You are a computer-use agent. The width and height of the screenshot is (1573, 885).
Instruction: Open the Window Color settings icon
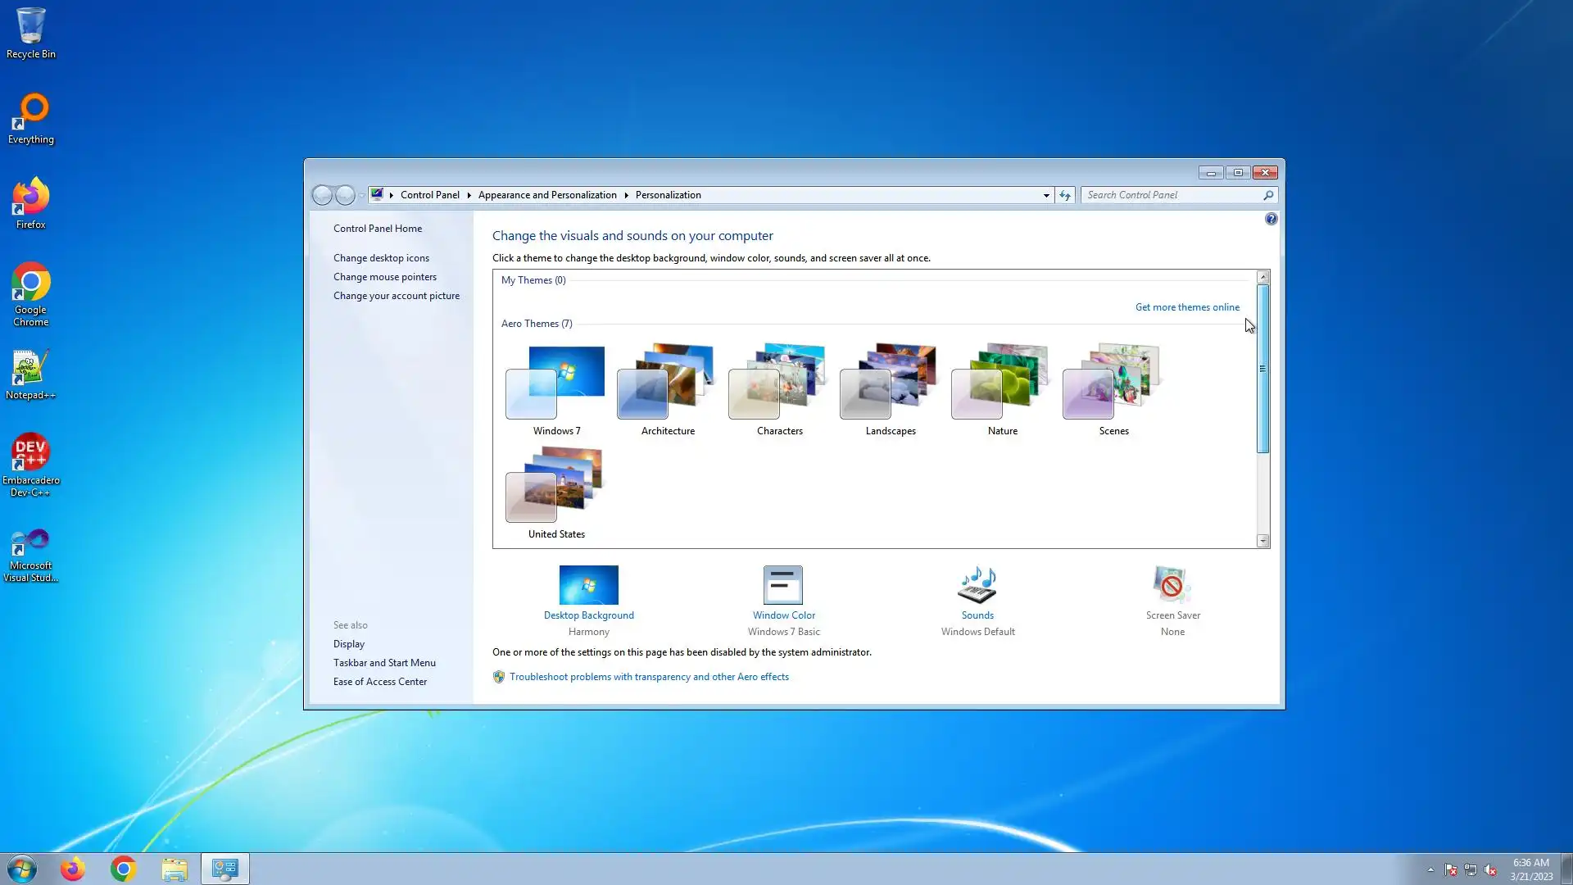(783, 585)
